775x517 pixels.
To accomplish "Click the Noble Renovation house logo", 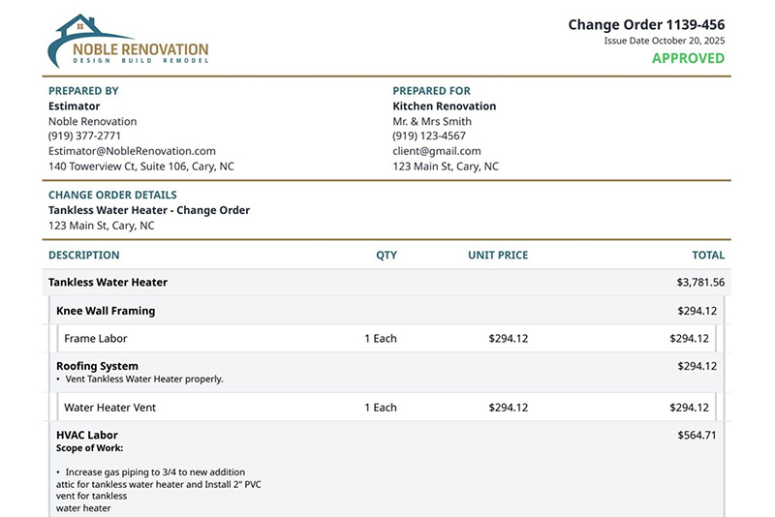I will (128, 41).
